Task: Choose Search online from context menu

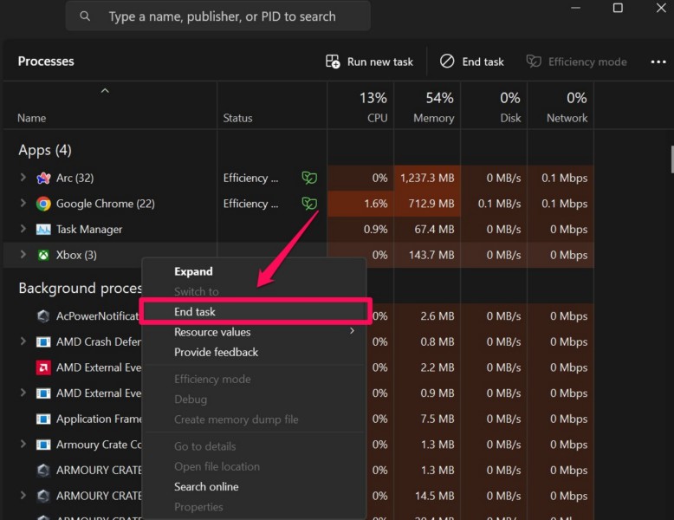Action: coord(206,487)
